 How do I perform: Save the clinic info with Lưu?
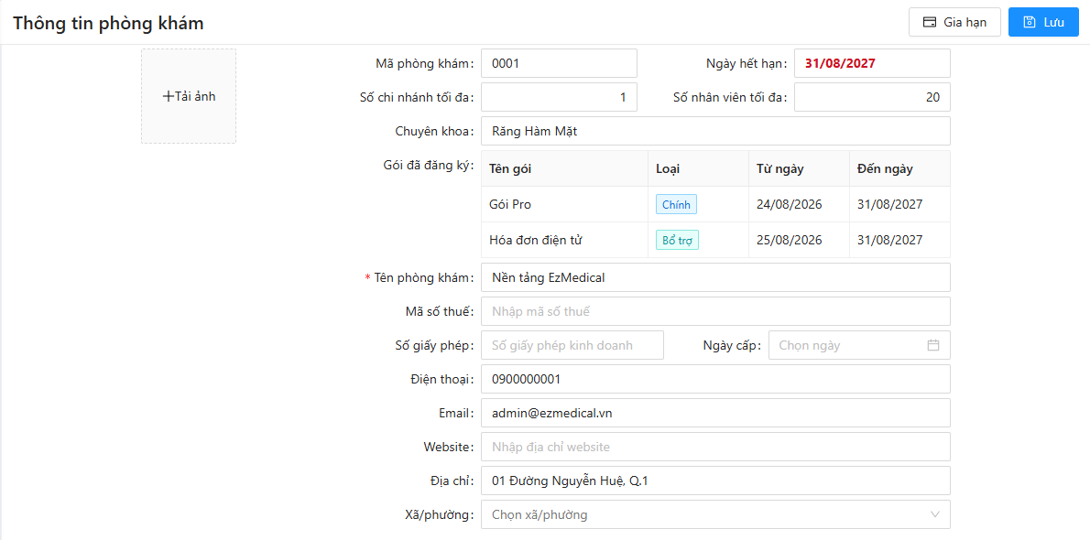[x=1043, y=22]
